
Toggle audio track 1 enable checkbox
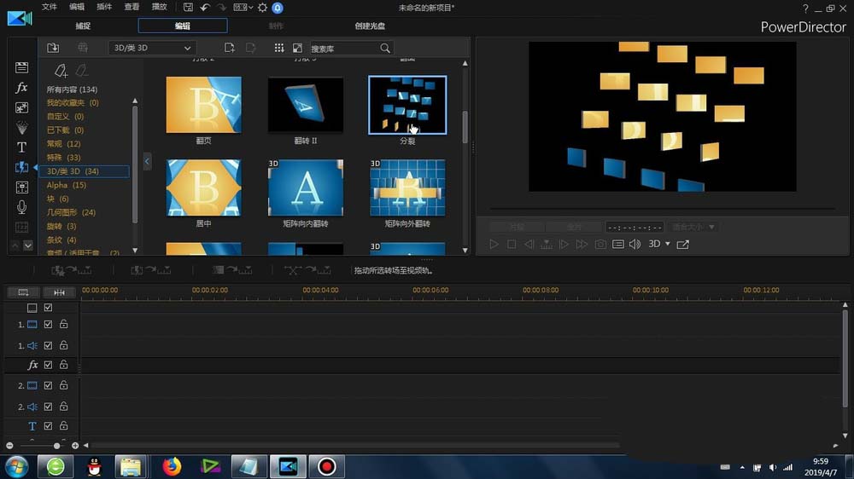tap(48, 345)
